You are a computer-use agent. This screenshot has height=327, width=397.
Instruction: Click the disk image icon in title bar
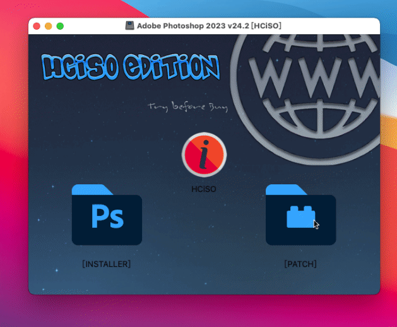point(129,26)
